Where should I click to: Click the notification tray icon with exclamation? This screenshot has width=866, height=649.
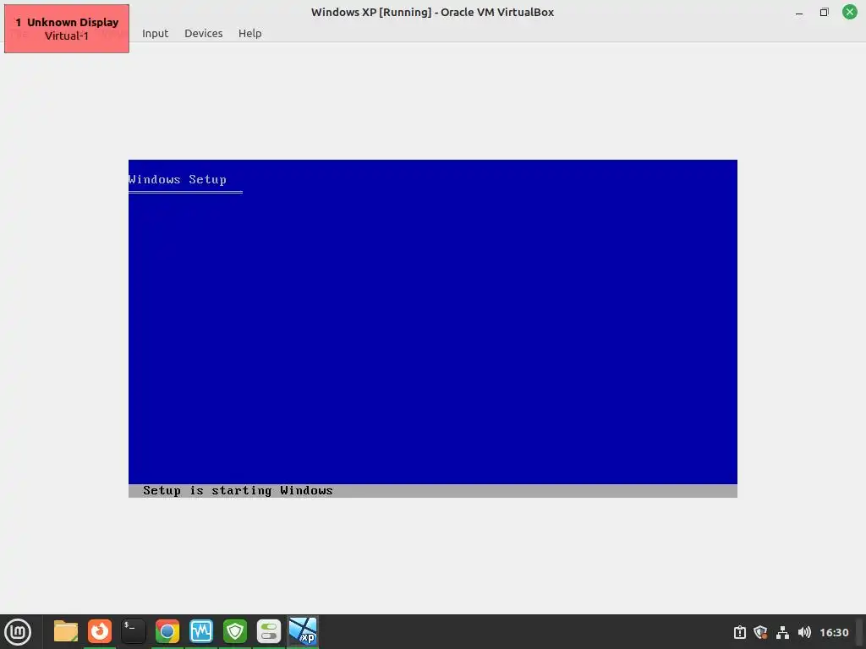739,632
